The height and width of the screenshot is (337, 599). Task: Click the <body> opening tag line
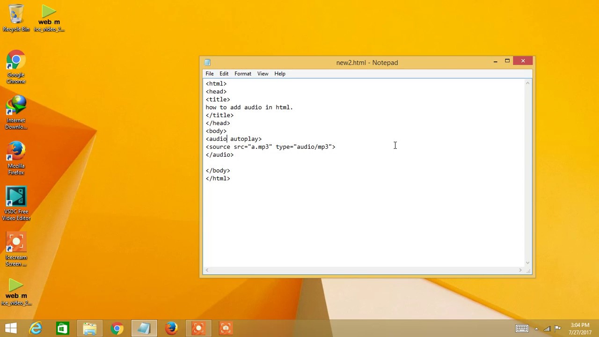tap(216, 131)
